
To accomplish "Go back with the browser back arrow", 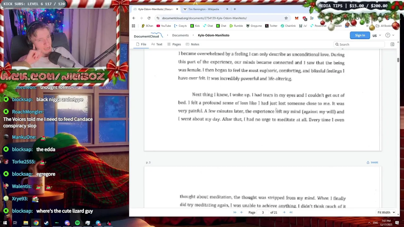I will click(134, 18).
